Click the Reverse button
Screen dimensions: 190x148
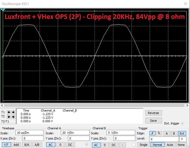coord(154,113)
